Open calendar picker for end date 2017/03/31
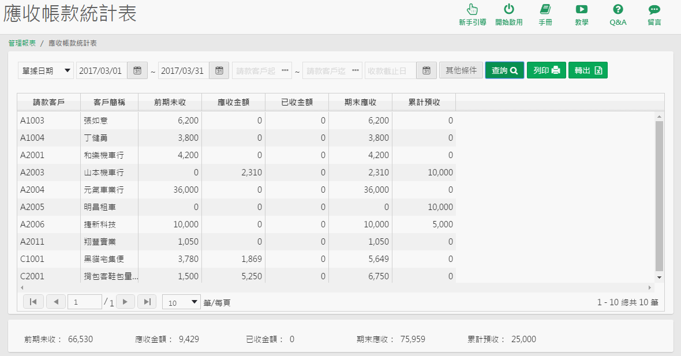The image size is (681, 356). 219,70
